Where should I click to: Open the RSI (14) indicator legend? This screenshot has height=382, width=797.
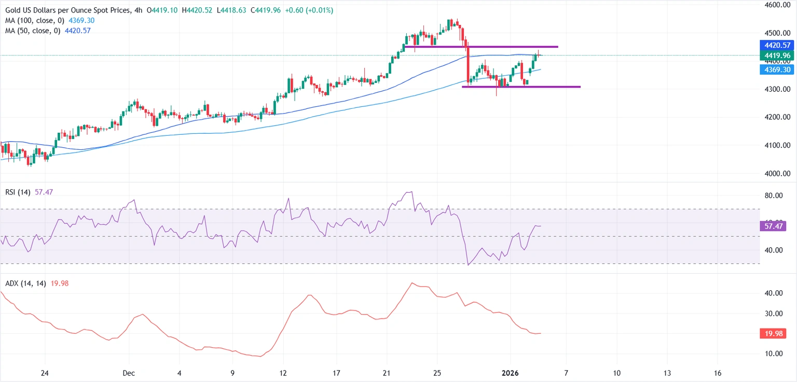click(17, 192)
